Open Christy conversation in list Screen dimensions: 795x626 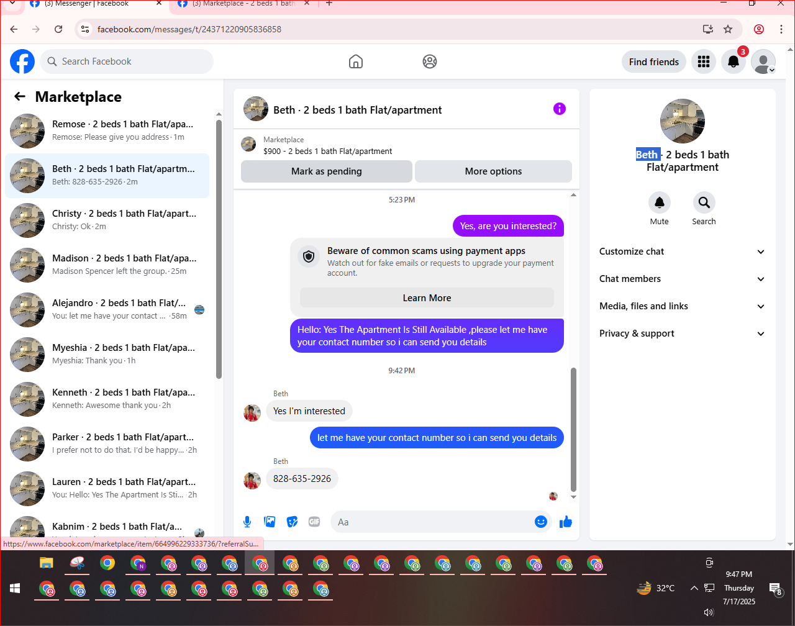(107, 220)
